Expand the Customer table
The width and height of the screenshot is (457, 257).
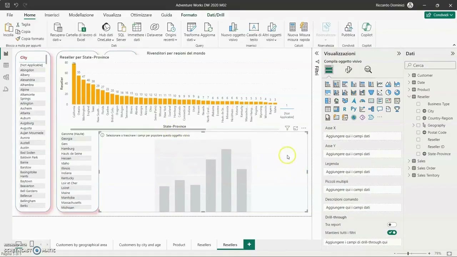point(409,75)
